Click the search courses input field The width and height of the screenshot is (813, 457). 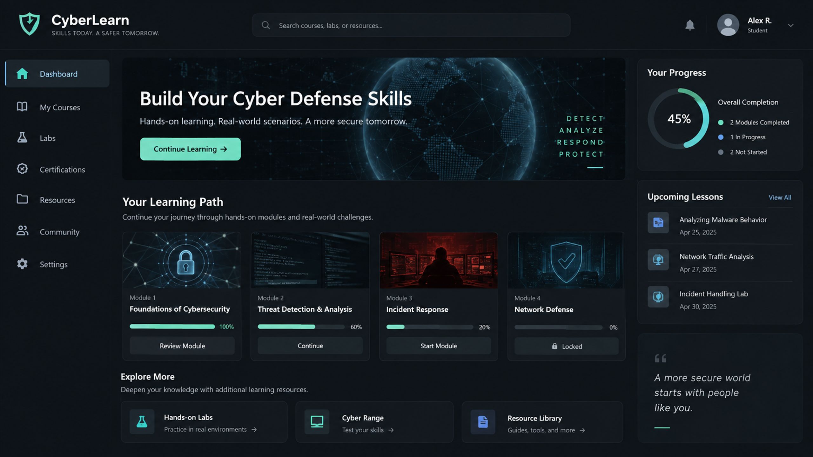(x=411, y=25)
